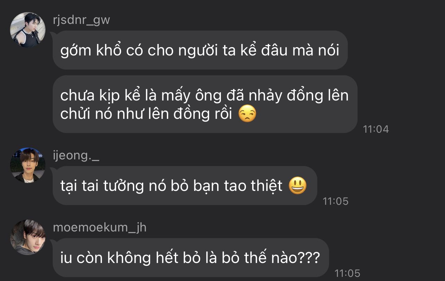Open ijeong._'s profile avatar
This screenshot has width=445, height=281.
pyautogui.click(x=28, y=165)
